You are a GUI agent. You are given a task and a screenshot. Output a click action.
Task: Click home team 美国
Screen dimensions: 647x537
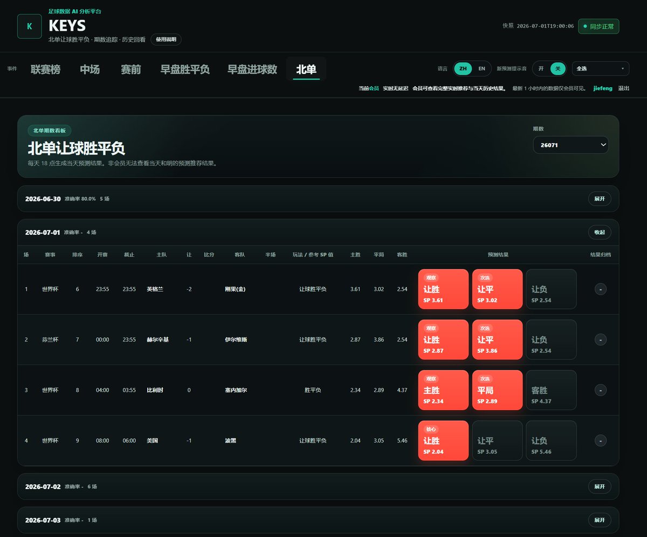click(x=152, y=440)
